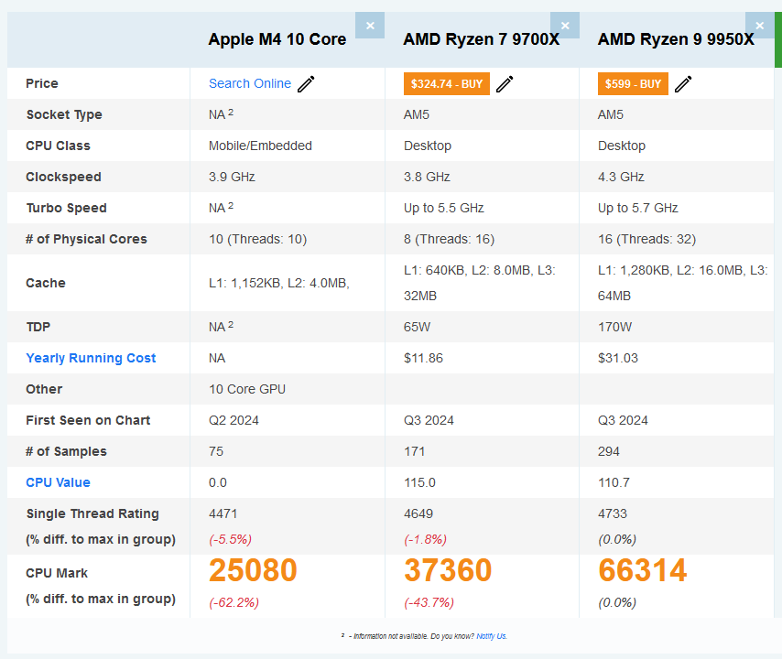
Task: Select the Apple M4 10 Core column header
Action: click(x=277, y=39)
